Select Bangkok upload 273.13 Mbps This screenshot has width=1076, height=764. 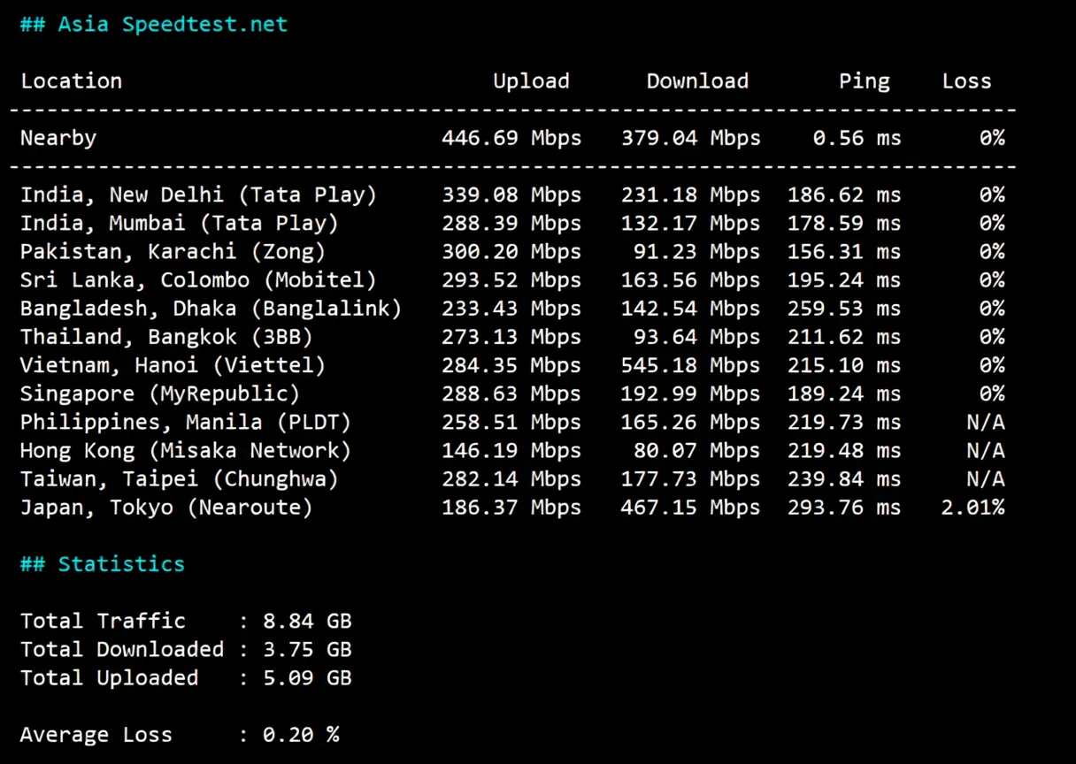pyautogui.click(x=511, y=337)
